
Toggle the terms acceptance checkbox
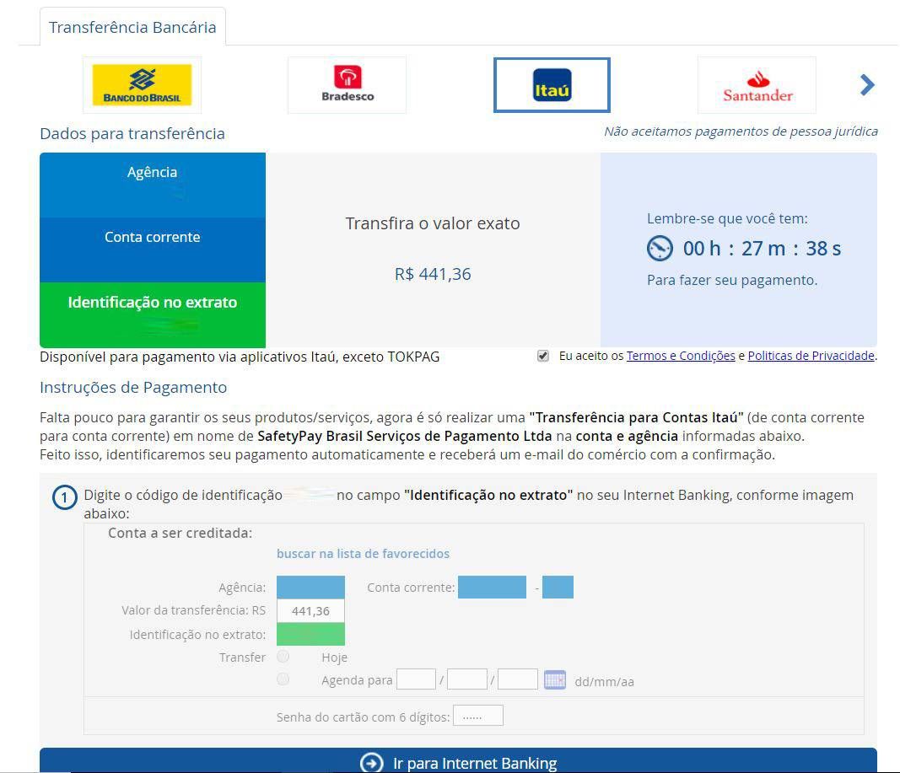point(543,356)
